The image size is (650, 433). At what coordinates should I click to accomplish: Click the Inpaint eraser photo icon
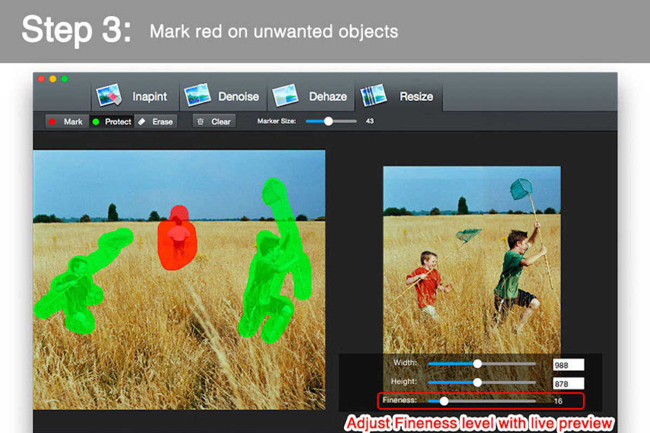tap(109, 96)
